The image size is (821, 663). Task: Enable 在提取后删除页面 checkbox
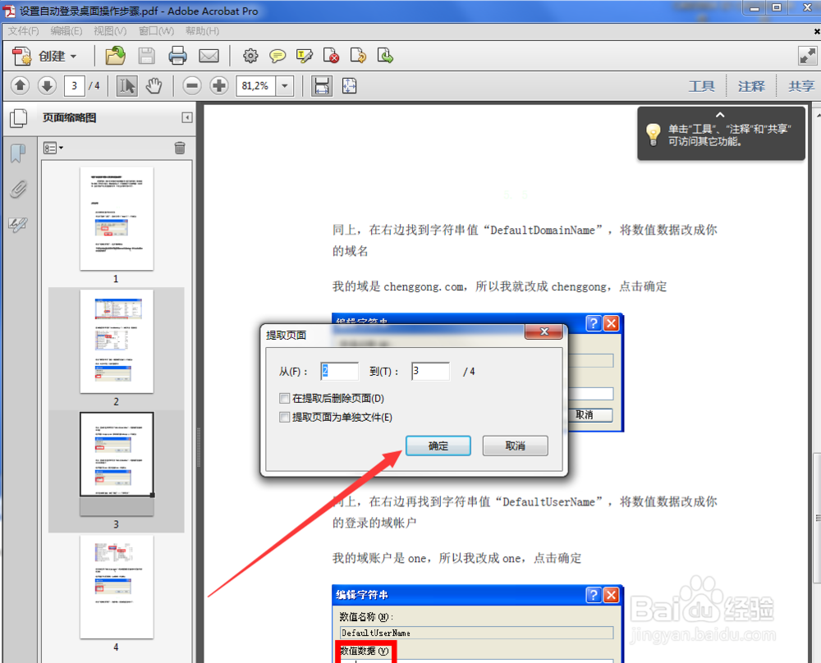284,398
